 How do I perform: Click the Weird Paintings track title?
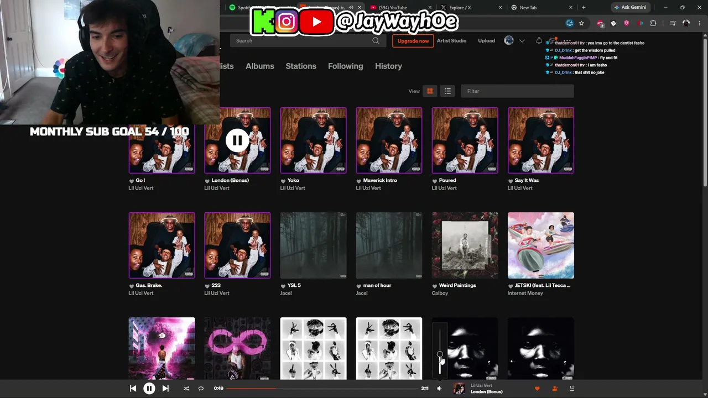[457, 285]
